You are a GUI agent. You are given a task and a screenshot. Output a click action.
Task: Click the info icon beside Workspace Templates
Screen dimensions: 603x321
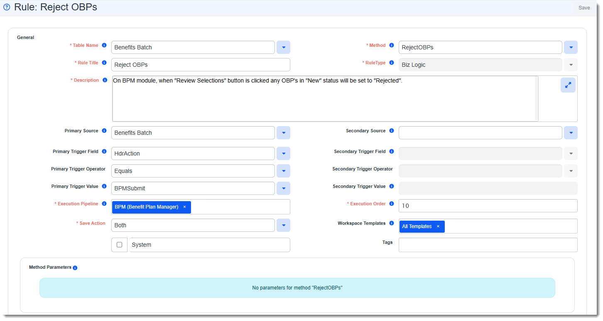click(x=392, y=223)
